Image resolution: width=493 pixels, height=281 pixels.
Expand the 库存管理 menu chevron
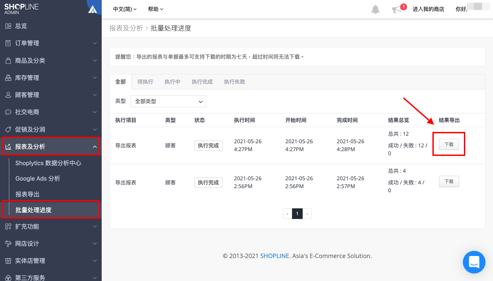95,78
